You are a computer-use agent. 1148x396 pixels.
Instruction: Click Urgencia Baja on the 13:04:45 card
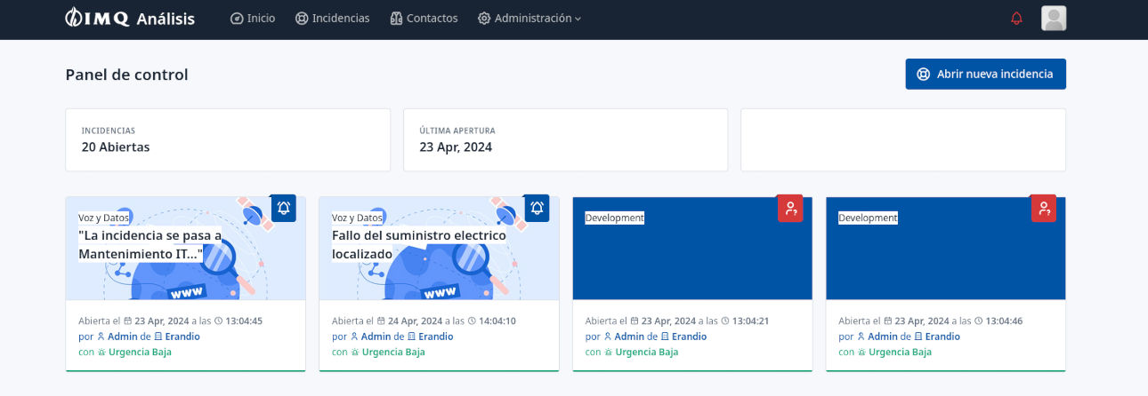click(133, 352)
